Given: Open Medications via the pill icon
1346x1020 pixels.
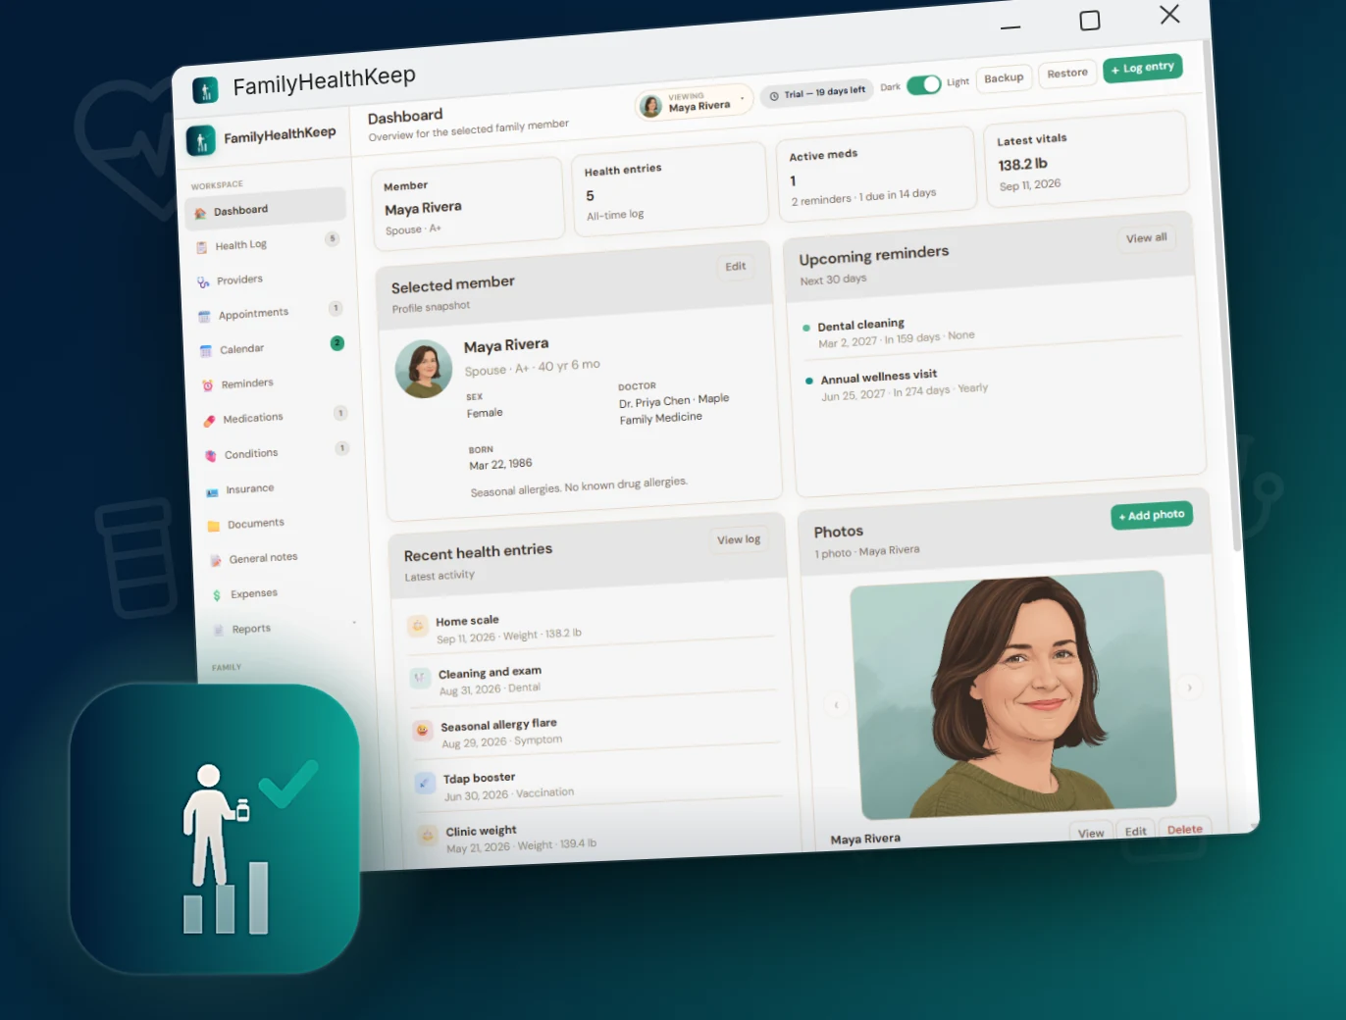Looking at the screenshot, I should (209, 421).
